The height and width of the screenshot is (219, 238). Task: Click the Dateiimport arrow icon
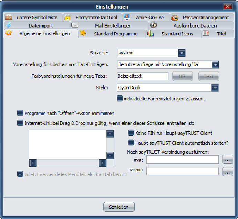click(9, 25)
